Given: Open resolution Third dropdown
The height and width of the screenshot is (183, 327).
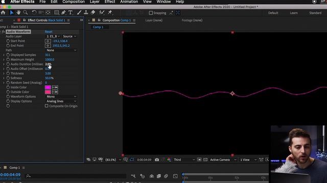Looking at the screenshot, I should click(184, 160).
